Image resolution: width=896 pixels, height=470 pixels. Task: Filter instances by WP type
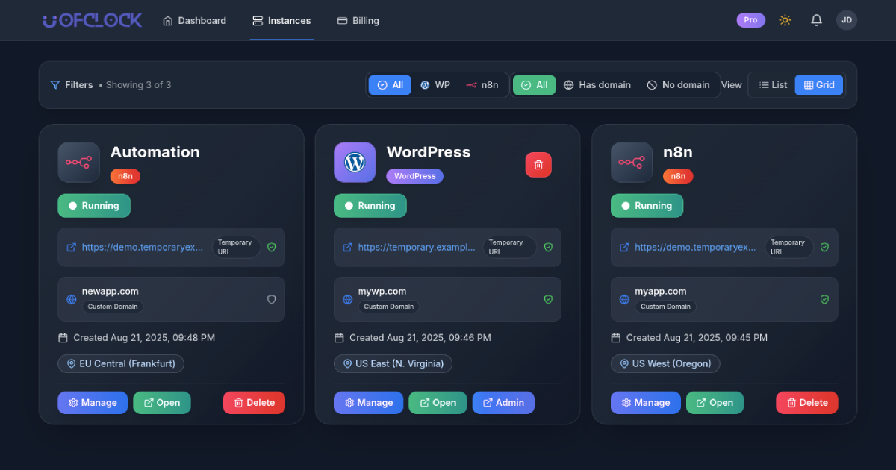[x=435, y=85]
